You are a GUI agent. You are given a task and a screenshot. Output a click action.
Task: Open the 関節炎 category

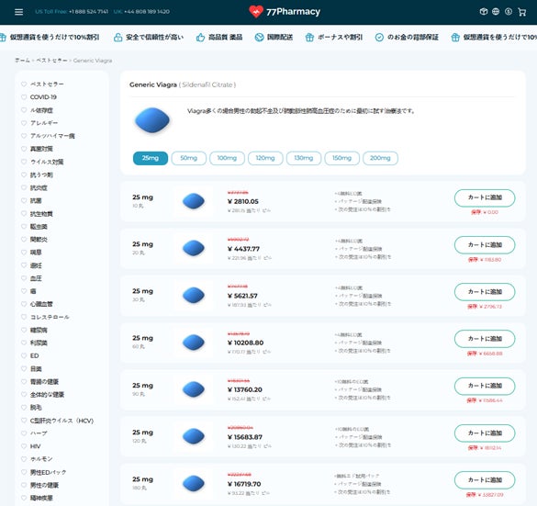click(x=39, y=240)
